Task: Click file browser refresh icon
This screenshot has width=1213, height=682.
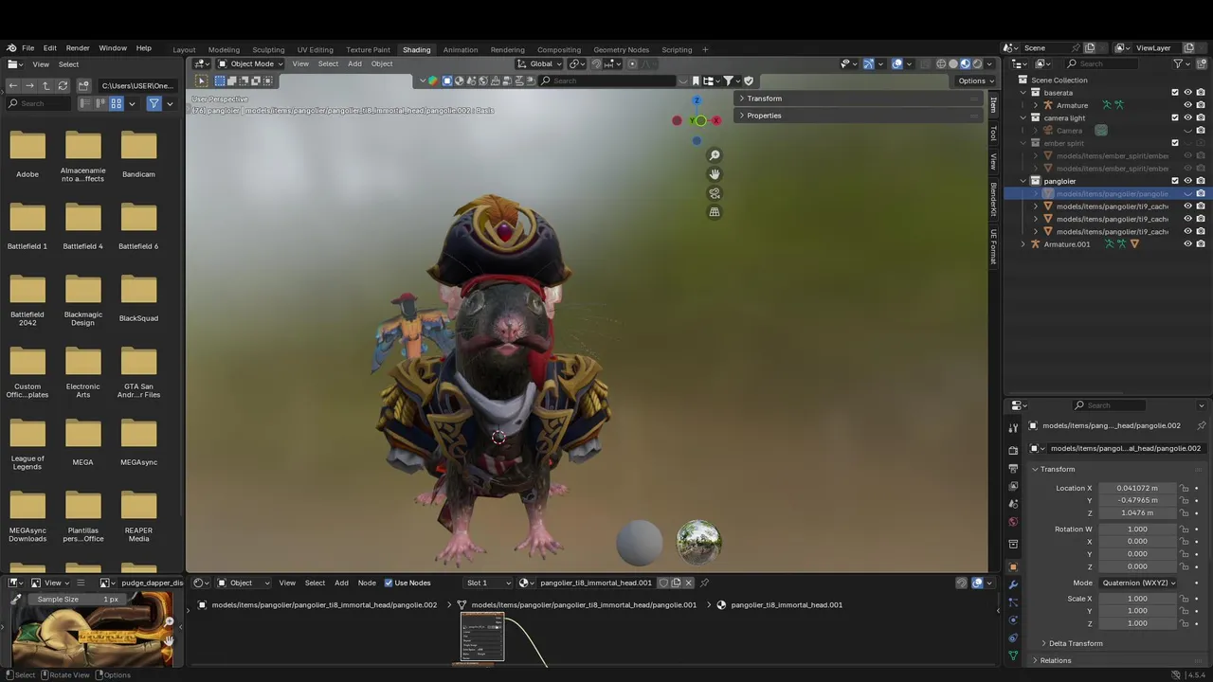Action: 63,85
